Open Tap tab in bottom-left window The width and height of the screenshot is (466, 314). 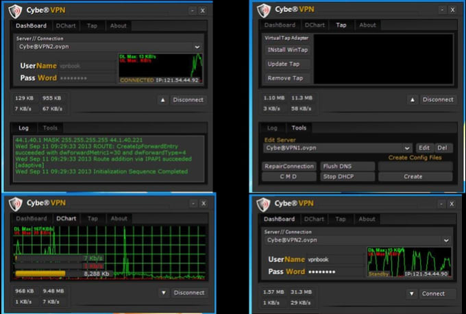coord(93,219)
